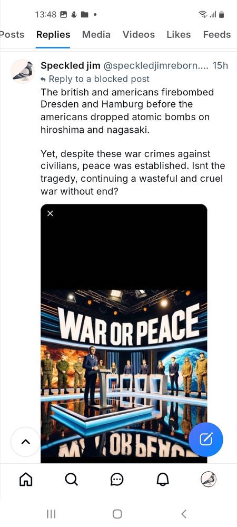Tap the Android back navigation arrow

(183, 513)
